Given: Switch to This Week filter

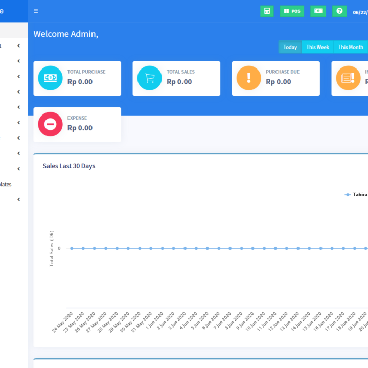Looking at the screenshot, I should (317, 47).
